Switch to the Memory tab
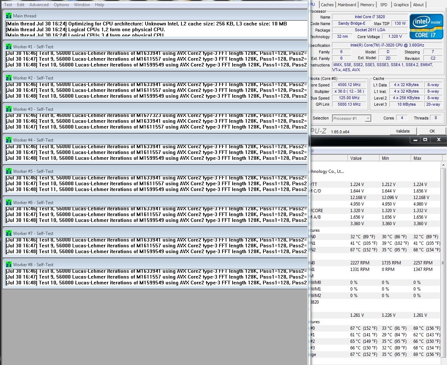The height and width of the screenshot is (365, 447). [367, 5]
